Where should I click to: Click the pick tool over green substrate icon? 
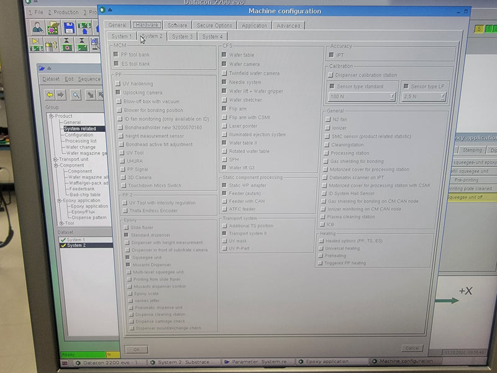coord(82,44)
